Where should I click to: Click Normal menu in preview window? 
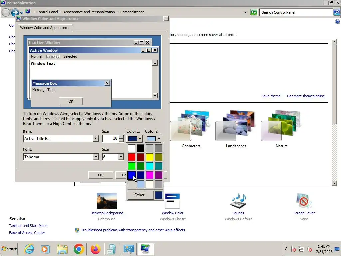point(37,56)
